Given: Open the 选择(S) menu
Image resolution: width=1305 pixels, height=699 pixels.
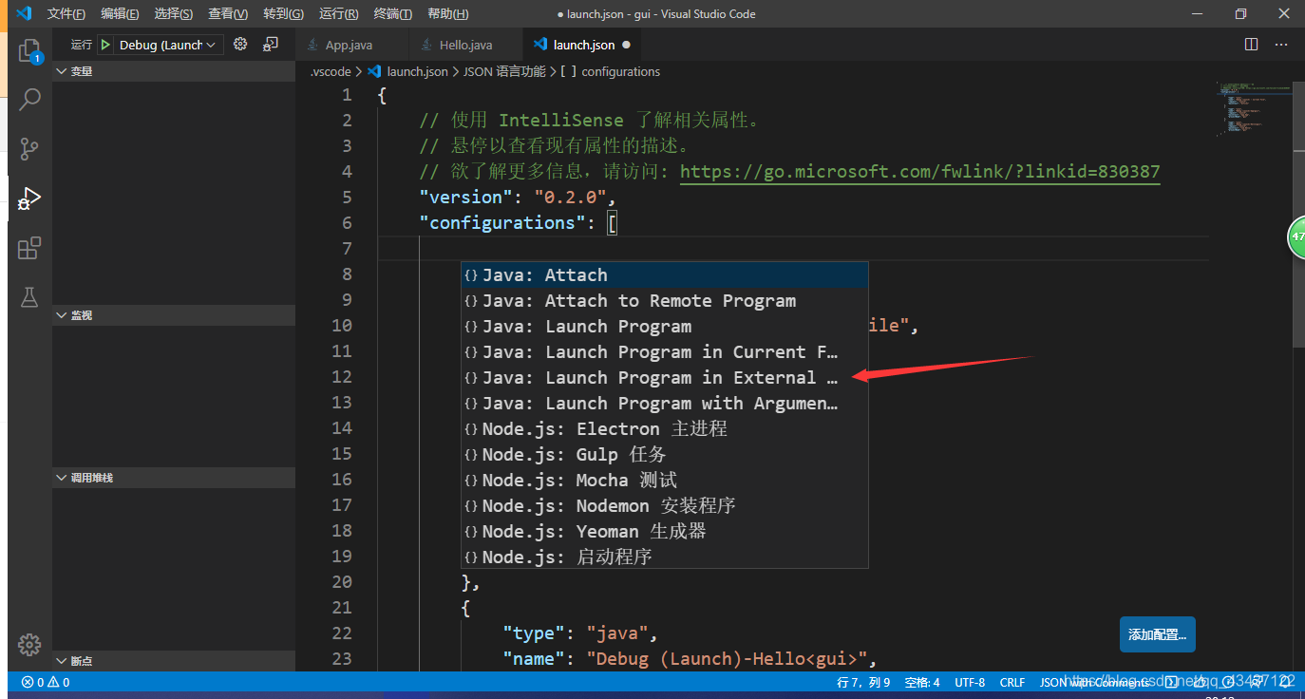Looking at the screenshot, I should click(173, 14).
